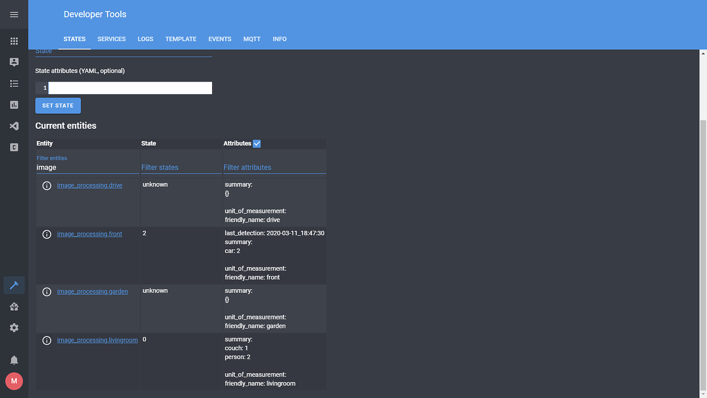The image size is (707, 398).
Task: Open the Node-RED sidebar icon
Action: tap(14, 126)
